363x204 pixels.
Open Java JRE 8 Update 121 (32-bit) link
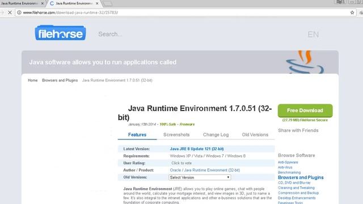[197, 149]
